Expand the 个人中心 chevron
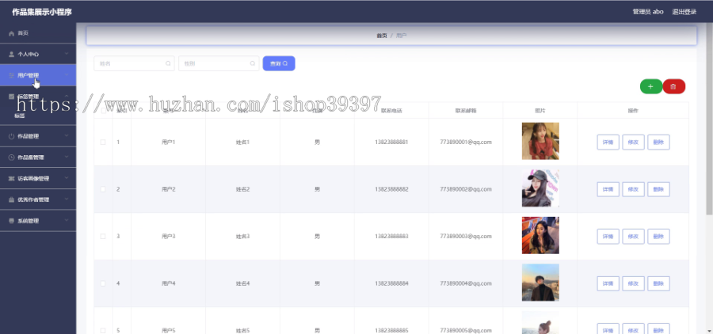 click(67, 54)
